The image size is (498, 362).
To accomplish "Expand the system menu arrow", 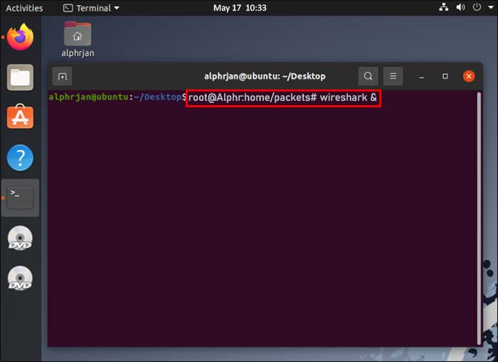I will (x=491, y=7).
